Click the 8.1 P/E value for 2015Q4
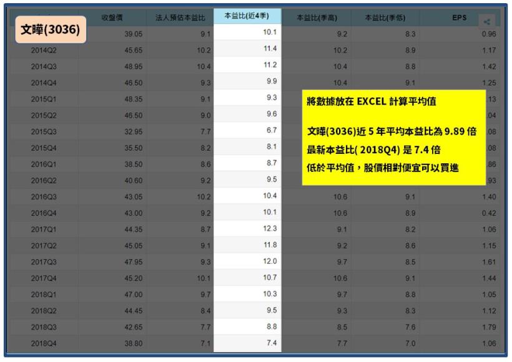This screenshot has height=362, width=512. tap(272, 146)
